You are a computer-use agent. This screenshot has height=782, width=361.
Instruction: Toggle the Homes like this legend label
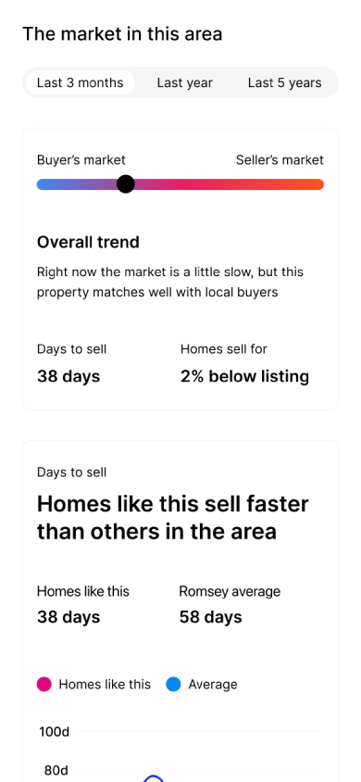pyautogui.click(x=105, y=684)
